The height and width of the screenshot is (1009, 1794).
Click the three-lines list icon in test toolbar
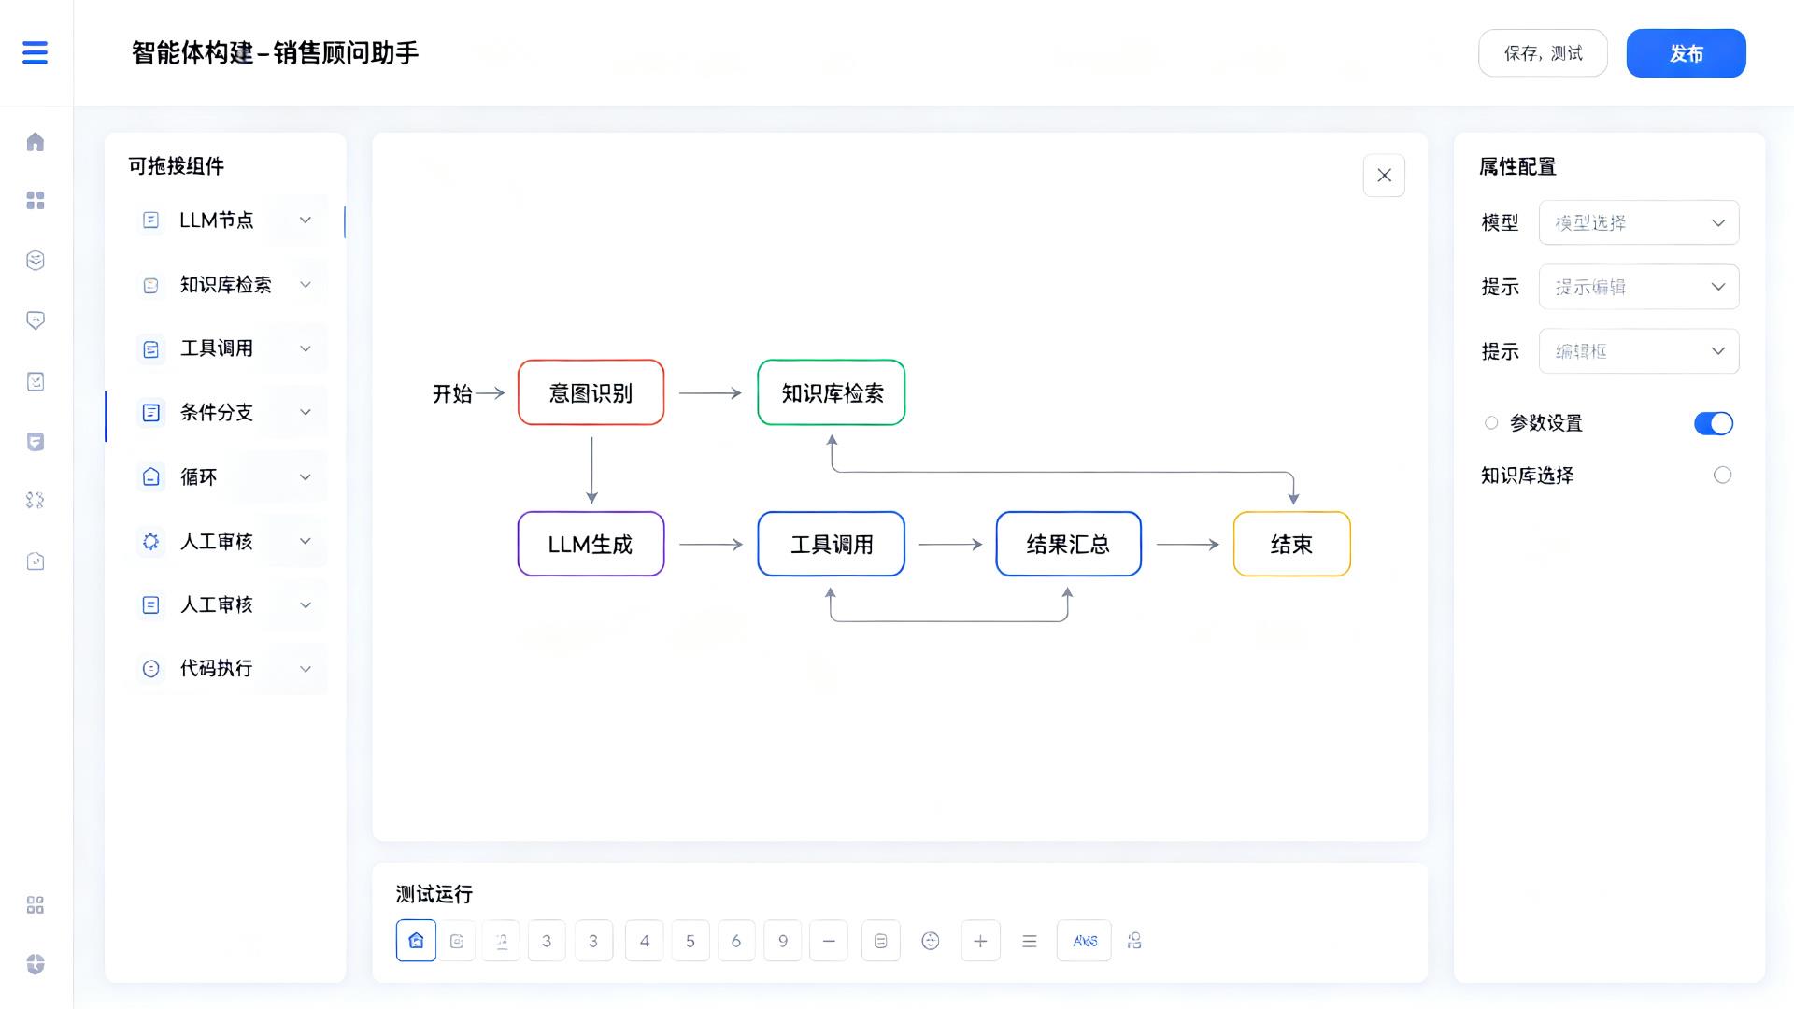1030,941
